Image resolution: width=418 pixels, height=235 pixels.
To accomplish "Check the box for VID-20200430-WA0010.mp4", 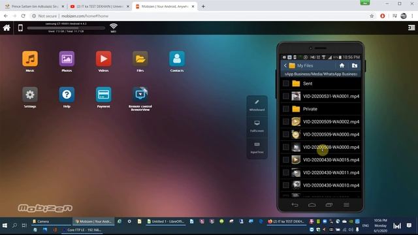I will click(x=286, y=185).
